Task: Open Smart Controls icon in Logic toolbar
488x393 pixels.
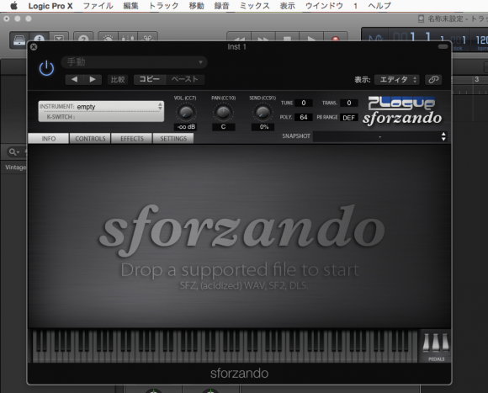Action: [108, 38]
